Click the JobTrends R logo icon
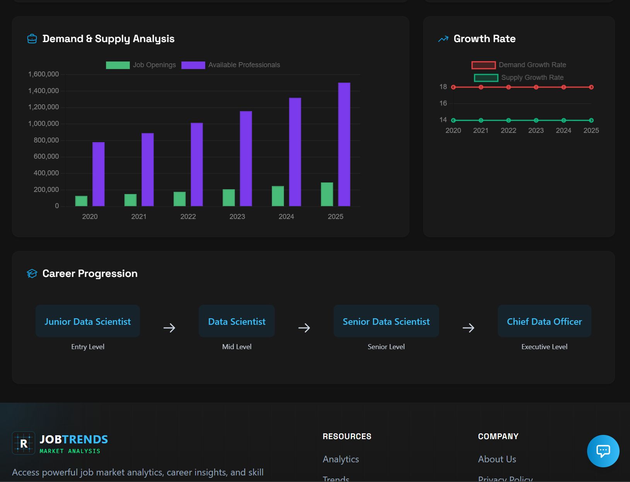The image size is (630, 482). tap(24, 443)
